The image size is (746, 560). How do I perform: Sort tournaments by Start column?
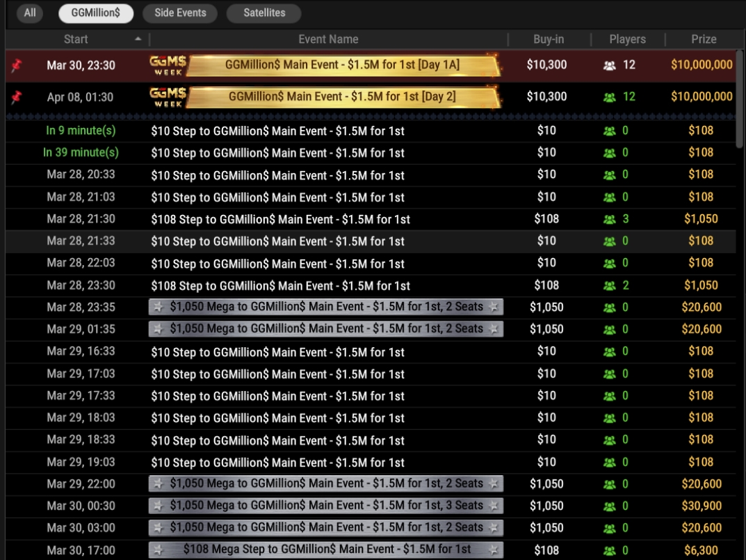point(76,39)
